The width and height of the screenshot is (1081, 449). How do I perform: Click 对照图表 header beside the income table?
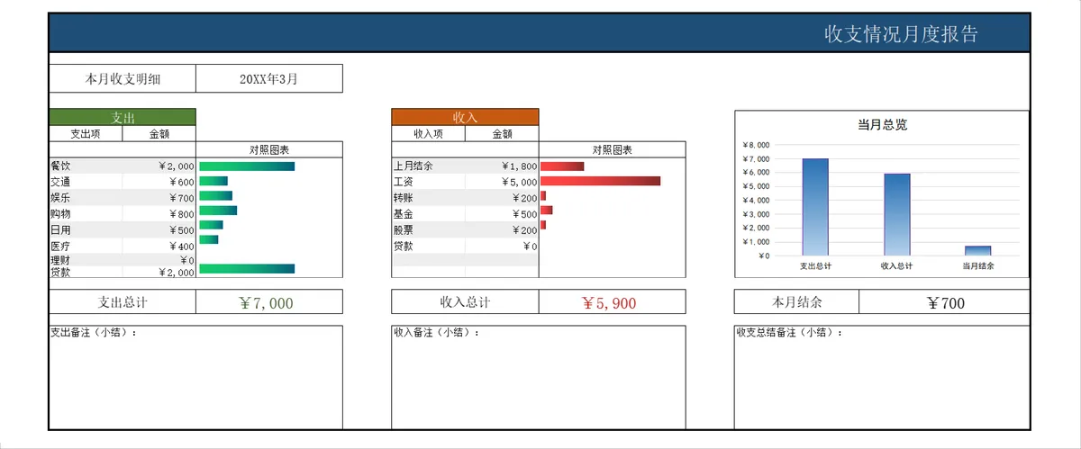coord(612,149)
